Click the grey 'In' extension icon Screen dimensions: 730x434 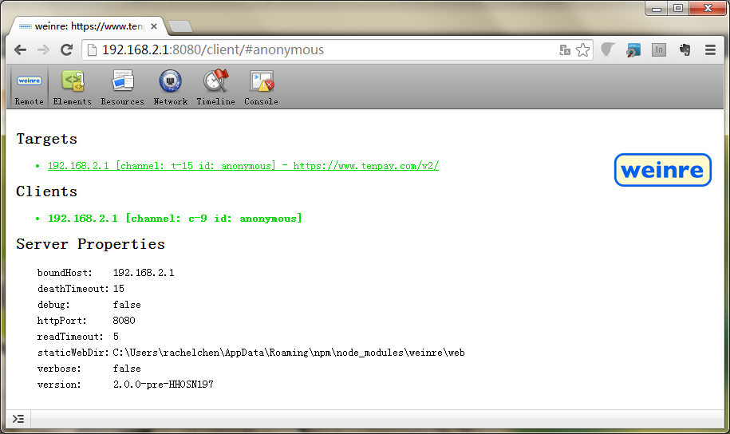[x=659, y=50]
